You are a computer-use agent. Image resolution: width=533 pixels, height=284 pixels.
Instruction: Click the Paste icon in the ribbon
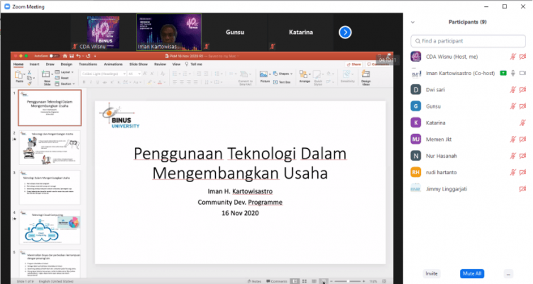coord(19,76)
